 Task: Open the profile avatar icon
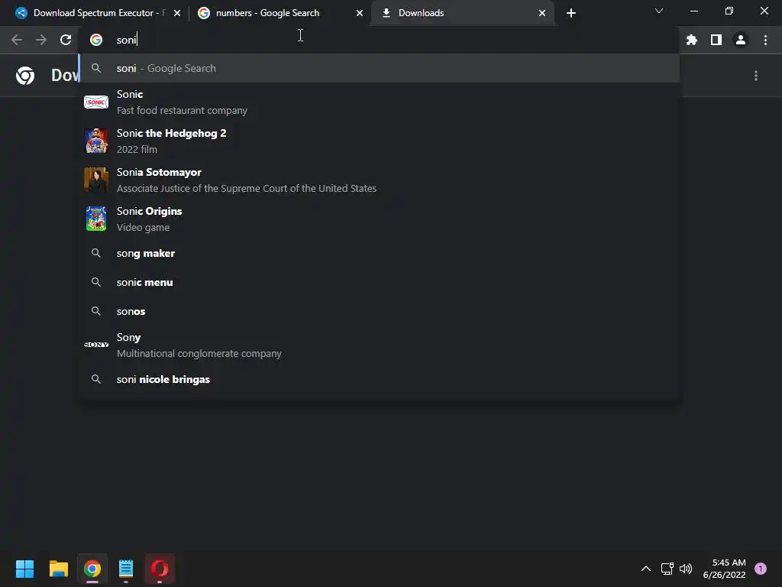[x=741, y=40]
